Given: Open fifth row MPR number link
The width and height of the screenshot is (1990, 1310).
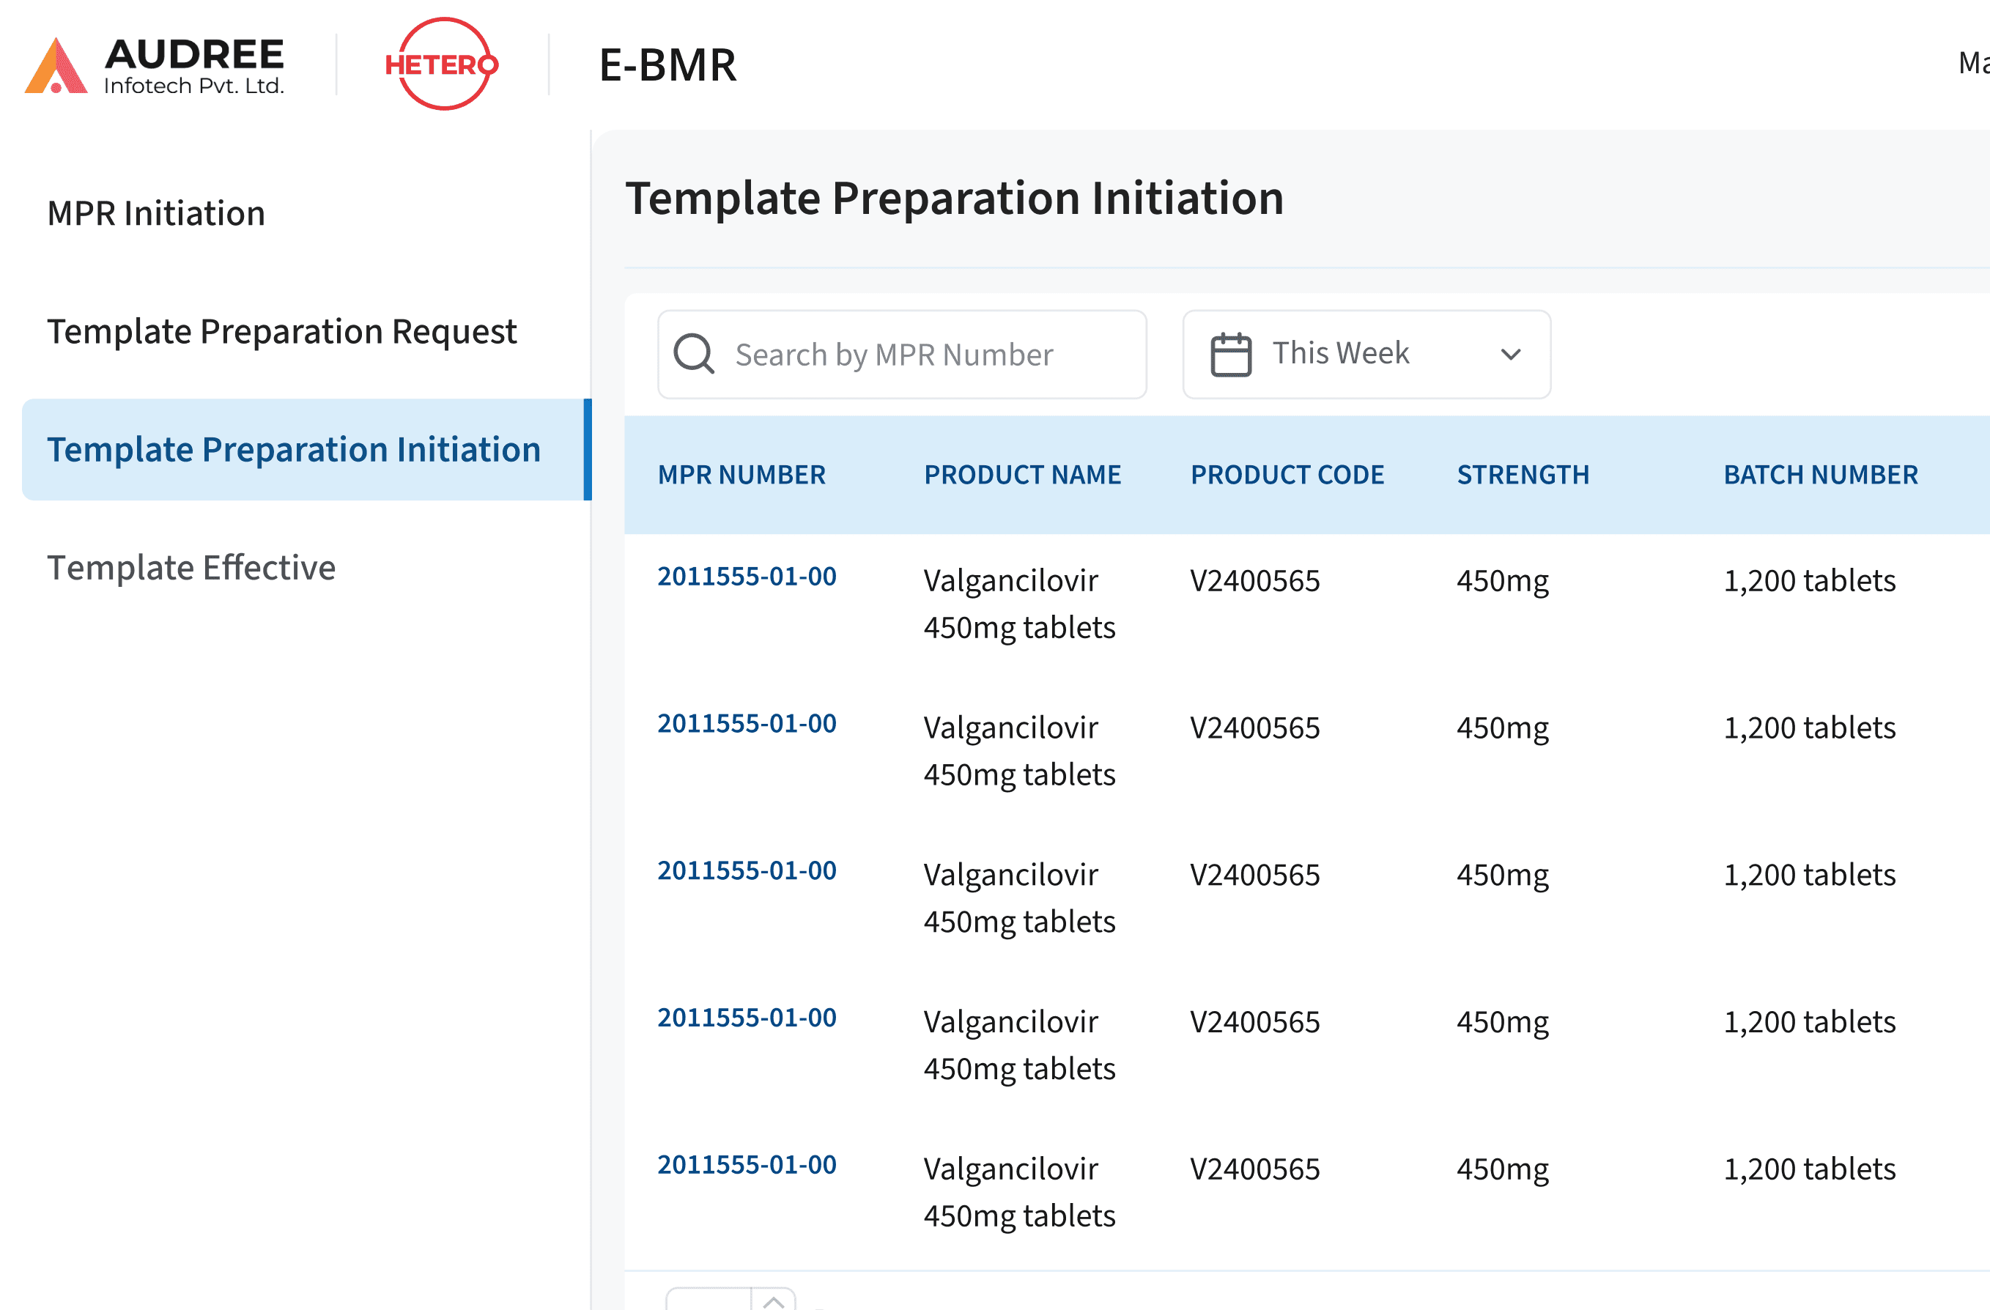Looking at the screenshot, I should tap(747, 1164).
